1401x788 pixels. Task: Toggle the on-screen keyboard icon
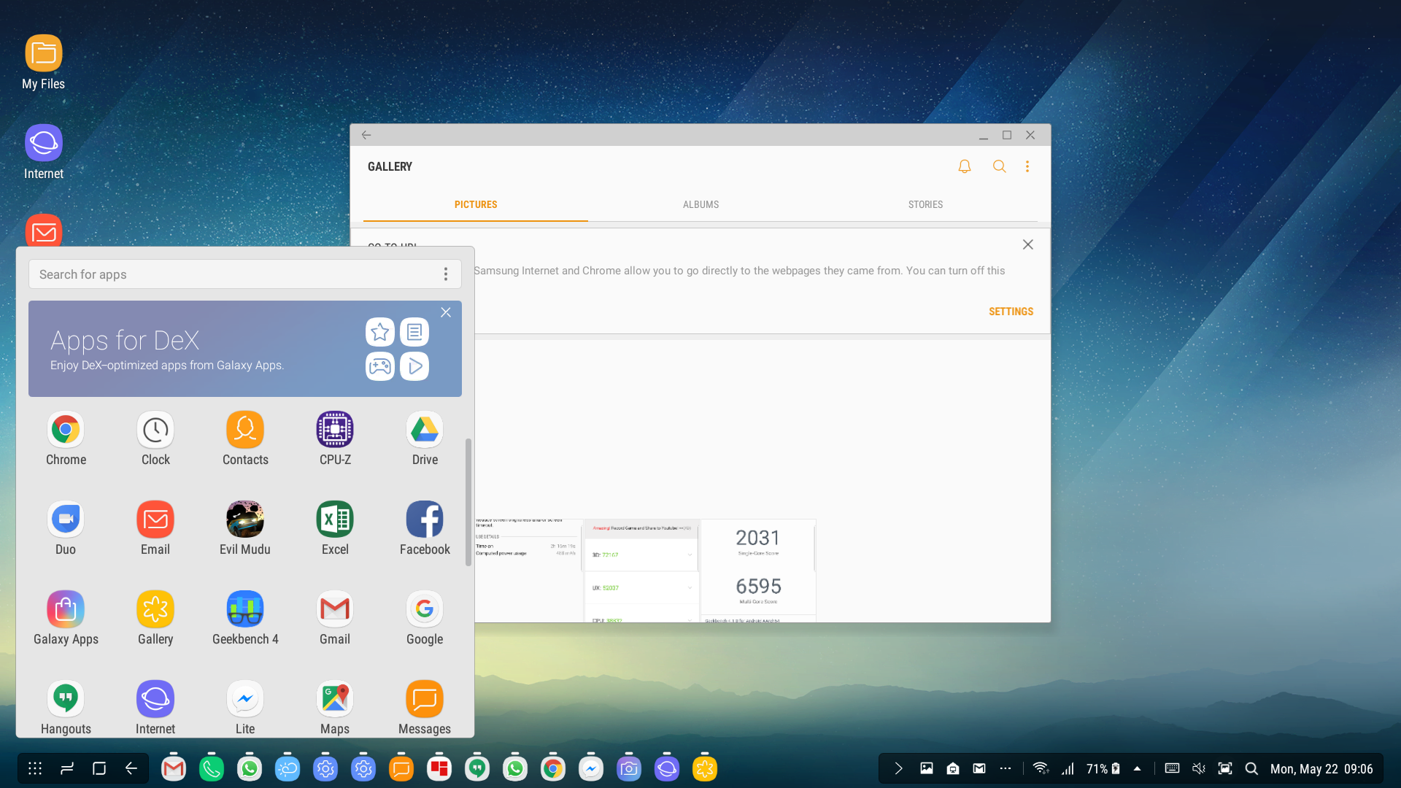(1172, 768)
